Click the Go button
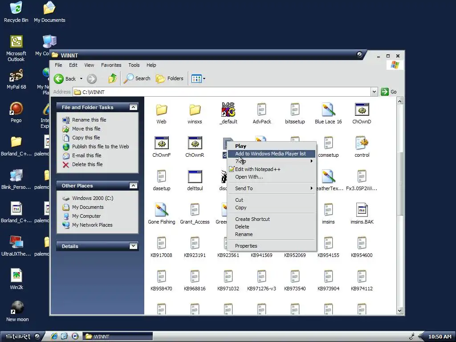This screenshot has height=342, width=456. pos(389,92)
